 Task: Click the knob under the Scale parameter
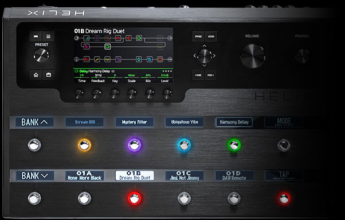pos(132,94)
